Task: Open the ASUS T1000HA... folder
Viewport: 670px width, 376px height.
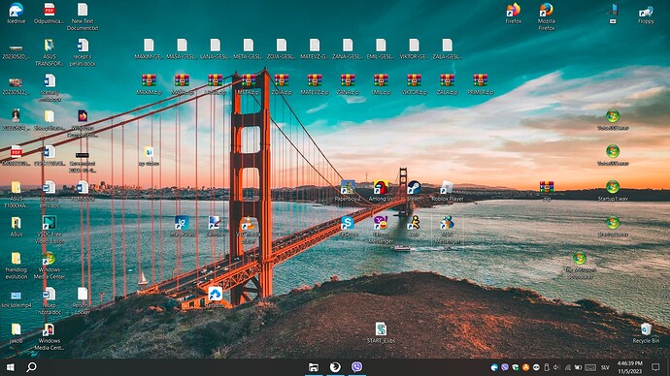Action: coord(17,194)
